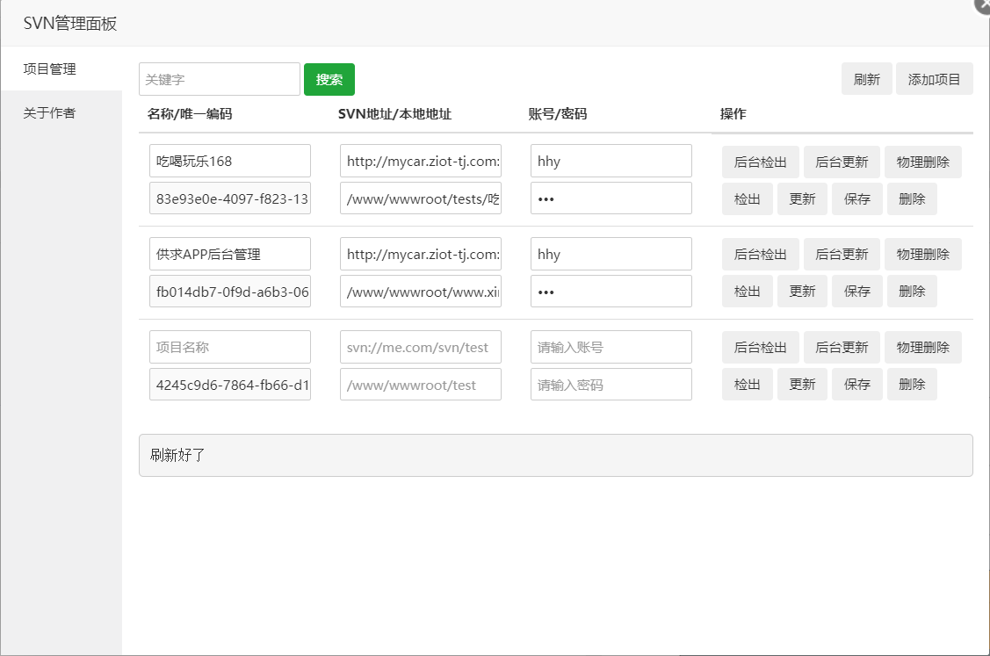Click 后台检出 for 吃喝玩乐168
The image size is (990, 656).
(760, 162)
